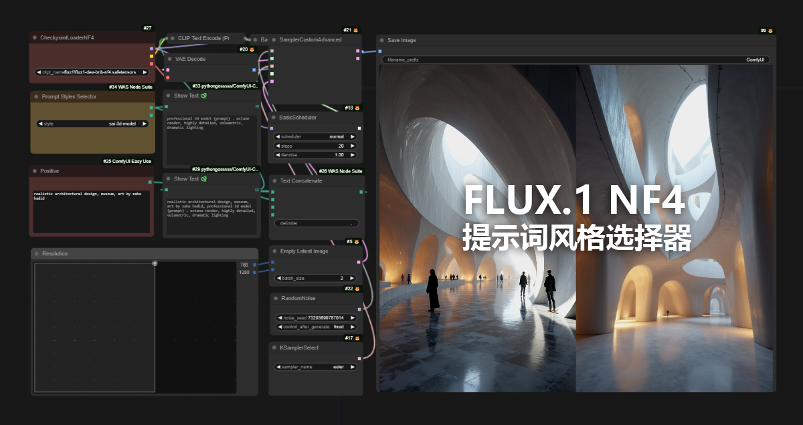Click the Resolution output value 1280
The height and width of the screenshot is (425, 803).
click(x=244, y=272)
